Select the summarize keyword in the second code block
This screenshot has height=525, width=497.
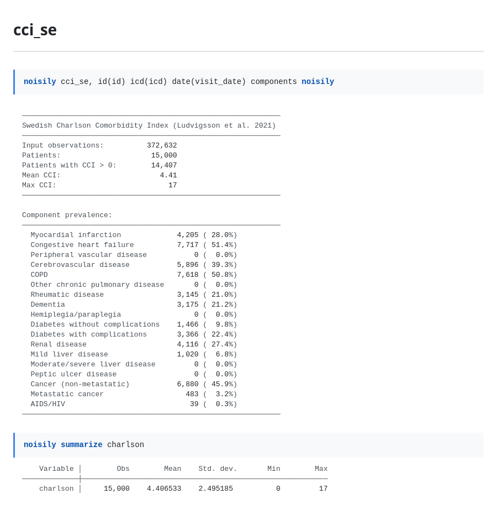pos(81,444)
